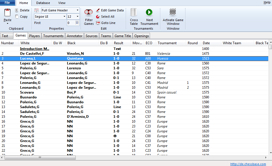Viewport: 272px width, 166px height.
Task: Open the Database ribbon tab
Action: coord(43,3)
